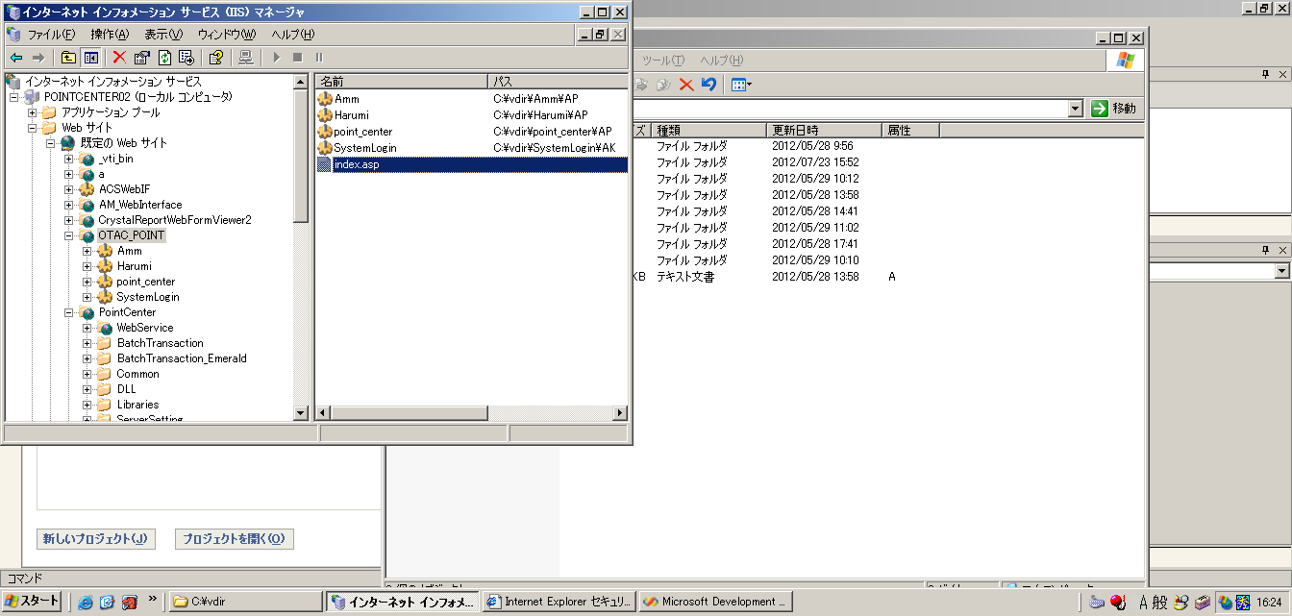The height and width of the screenshot is (616, 1292).
Task: Click the プロジェクトを開く button
Action: coord(234,539)
